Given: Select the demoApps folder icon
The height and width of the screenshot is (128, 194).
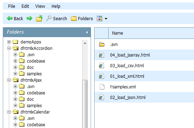Looking at the screenshot, I should [16, 42].
